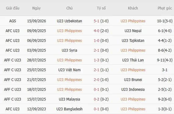Click U23 Việt Nam home team

pos(69,70)
